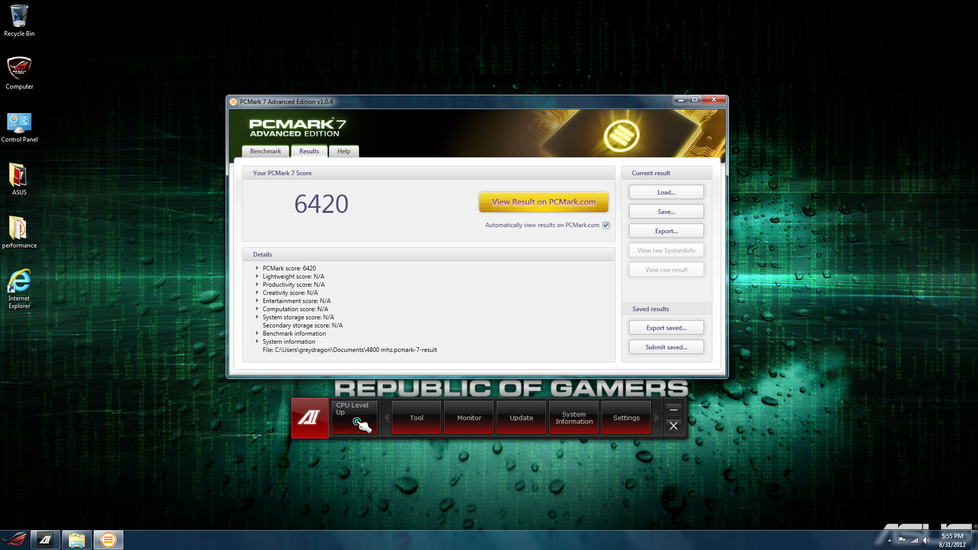Open the Control Panel desktop icon
The height and width of the screenshot is (550, 978).
pyautogui.click(x=19, y=127)
